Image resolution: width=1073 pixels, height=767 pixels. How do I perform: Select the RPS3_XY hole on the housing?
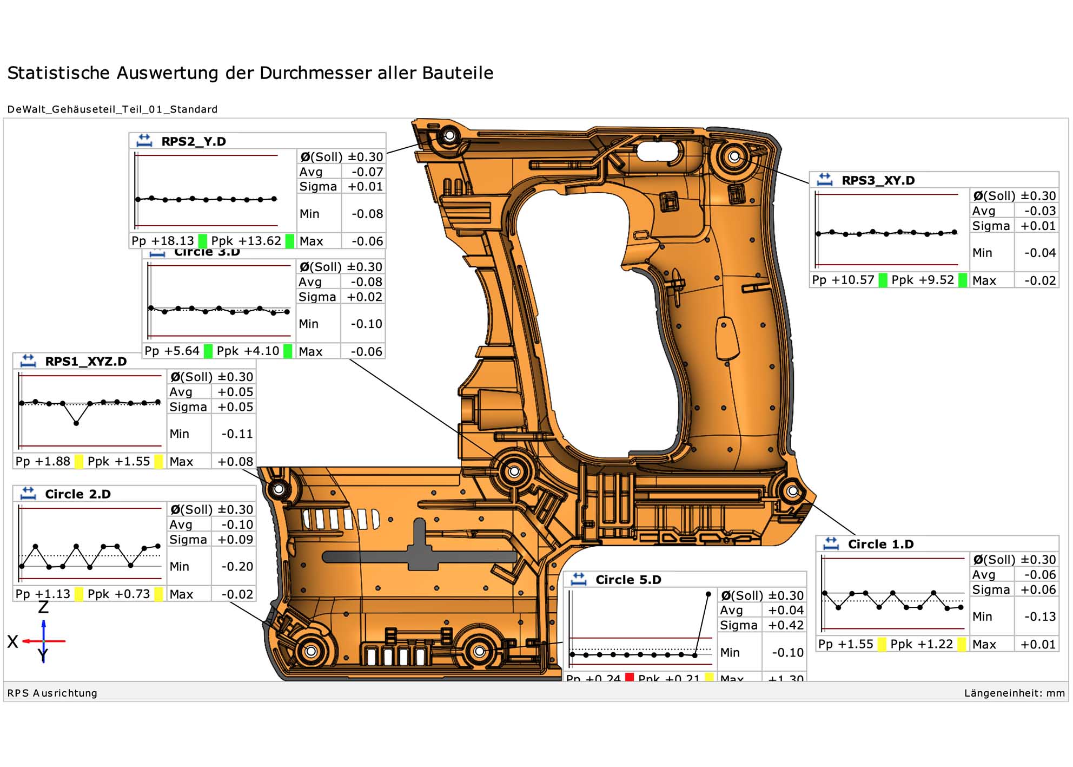coord(734,156)
